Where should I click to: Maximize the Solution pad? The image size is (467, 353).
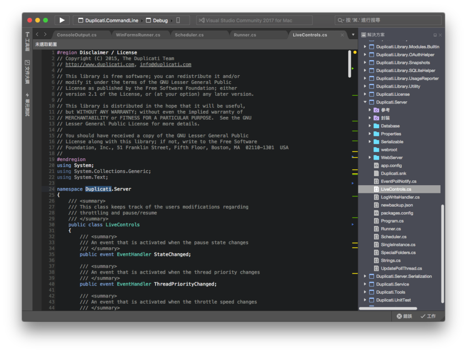(x=435, y=35)
